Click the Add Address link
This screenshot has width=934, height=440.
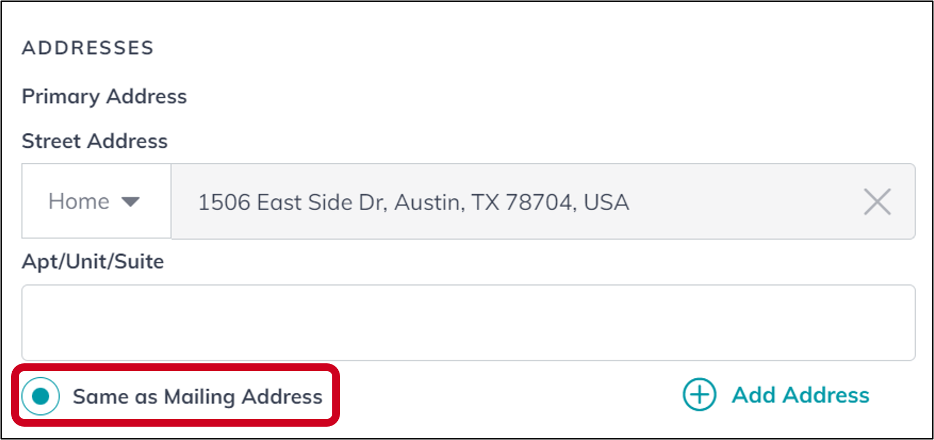pyautogui.click(x=776, y=395)
